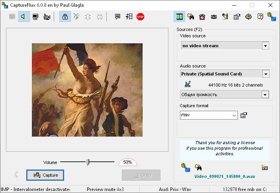Click the vertical flip arrows icon
The image size is (280, 193).
(x=88, y=17)
